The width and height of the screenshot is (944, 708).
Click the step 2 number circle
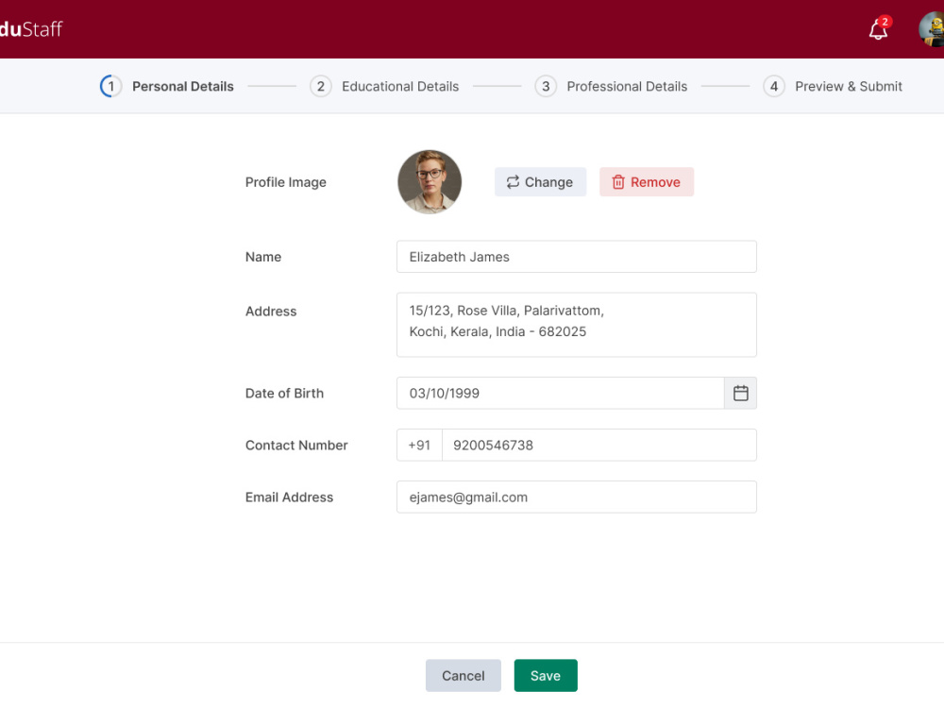pos(321,86)
